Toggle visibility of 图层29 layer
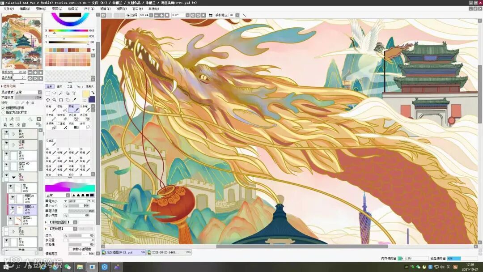This screenshot has width=483, height=272. click(13, 197)
